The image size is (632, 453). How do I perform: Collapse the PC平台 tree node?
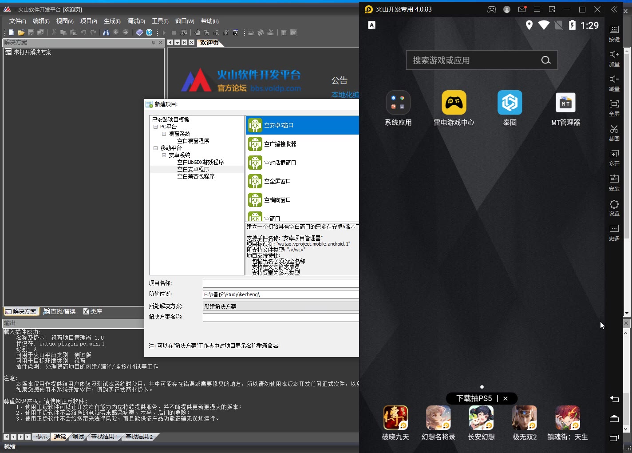[156, 127]
